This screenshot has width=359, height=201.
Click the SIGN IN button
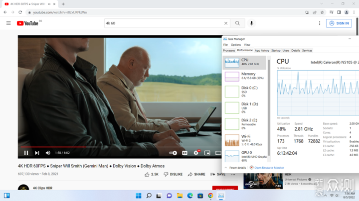click(x=339, y=23)
